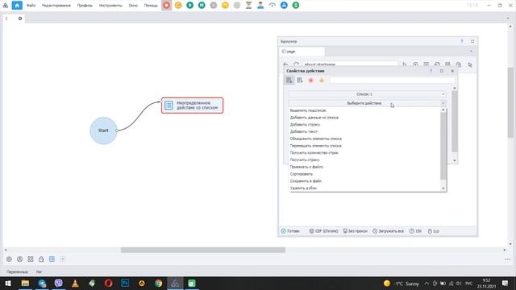
Task: Select the Неопределенное действие со списком block
Action: click(x=192, y=106)
